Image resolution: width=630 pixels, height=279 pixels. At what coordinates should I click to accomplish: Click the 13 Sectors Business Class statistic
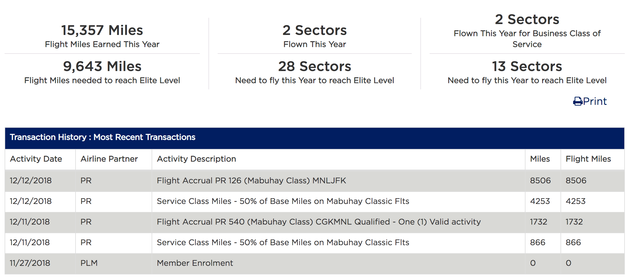[527, 66]
